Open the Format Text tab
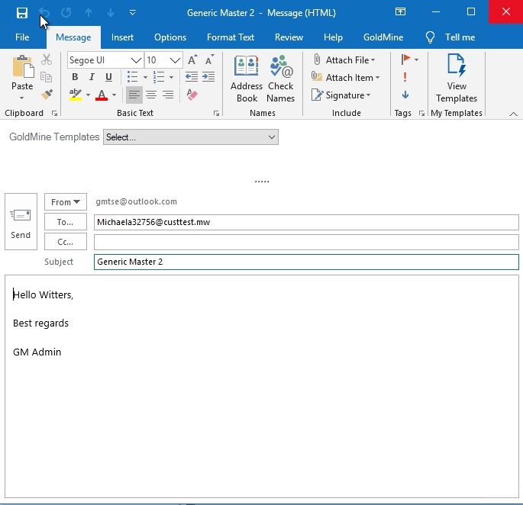523x505 pixels. [231, 37]
